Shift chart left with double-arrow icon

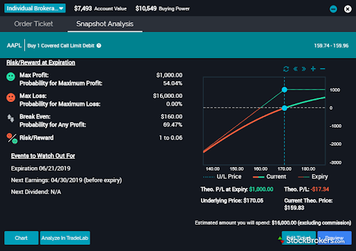coord(296,69)
